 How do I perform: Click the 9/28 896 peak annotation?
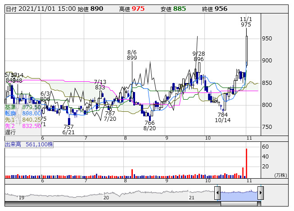point(199,56)
